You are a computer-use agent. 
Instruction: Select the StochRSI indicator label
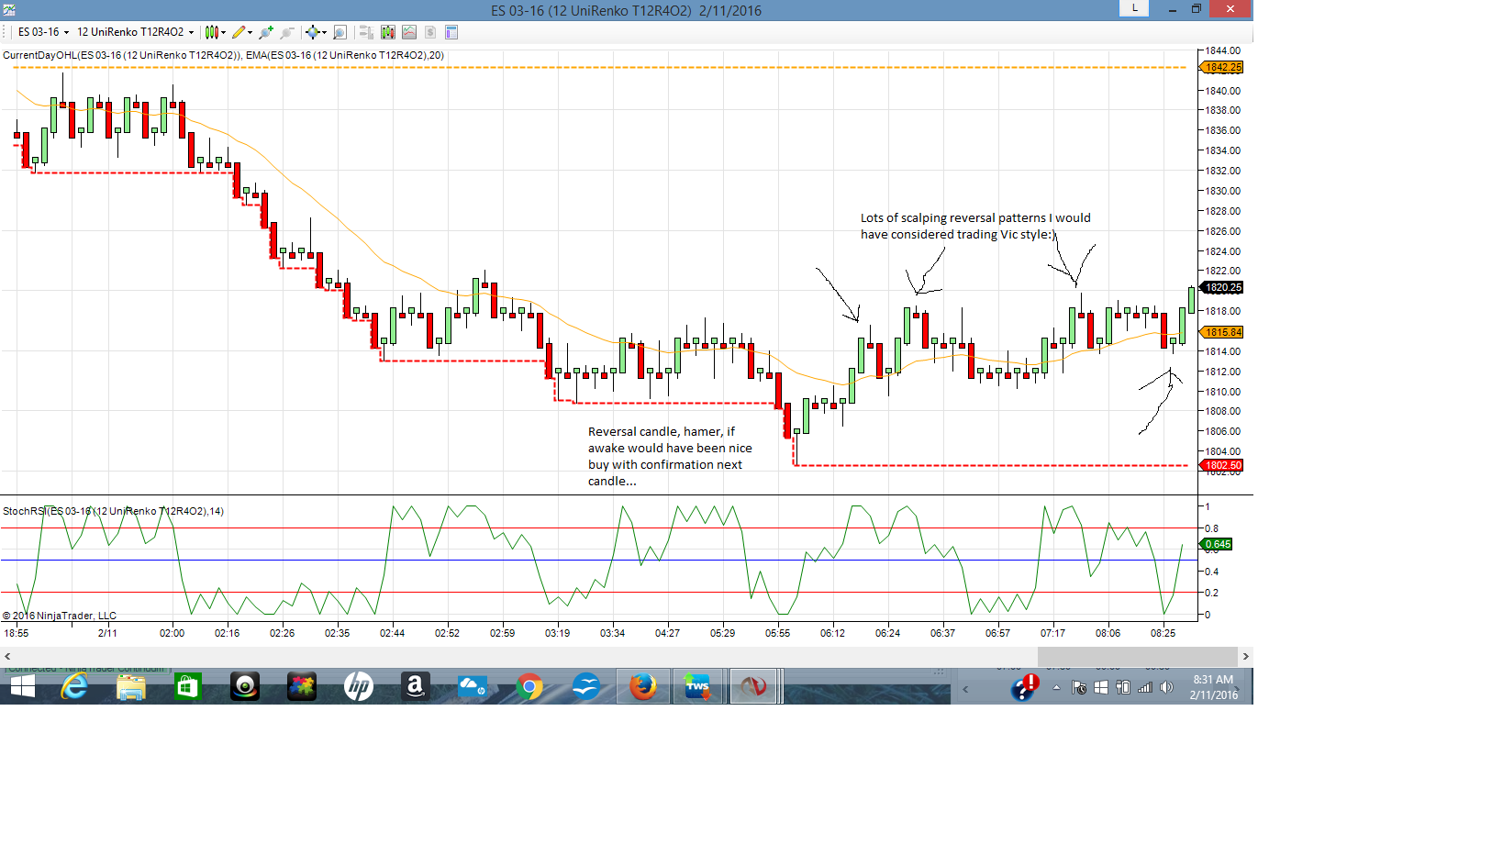click(x=113, y=511)
